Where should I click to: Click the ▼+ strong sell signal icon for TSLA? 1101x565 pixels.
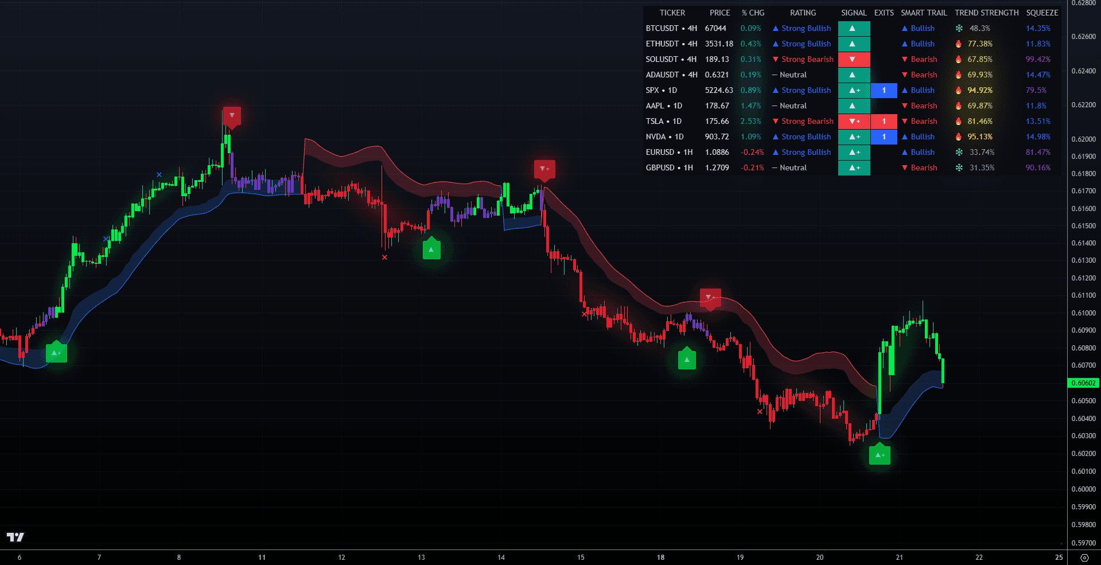(x=854, y=121)
